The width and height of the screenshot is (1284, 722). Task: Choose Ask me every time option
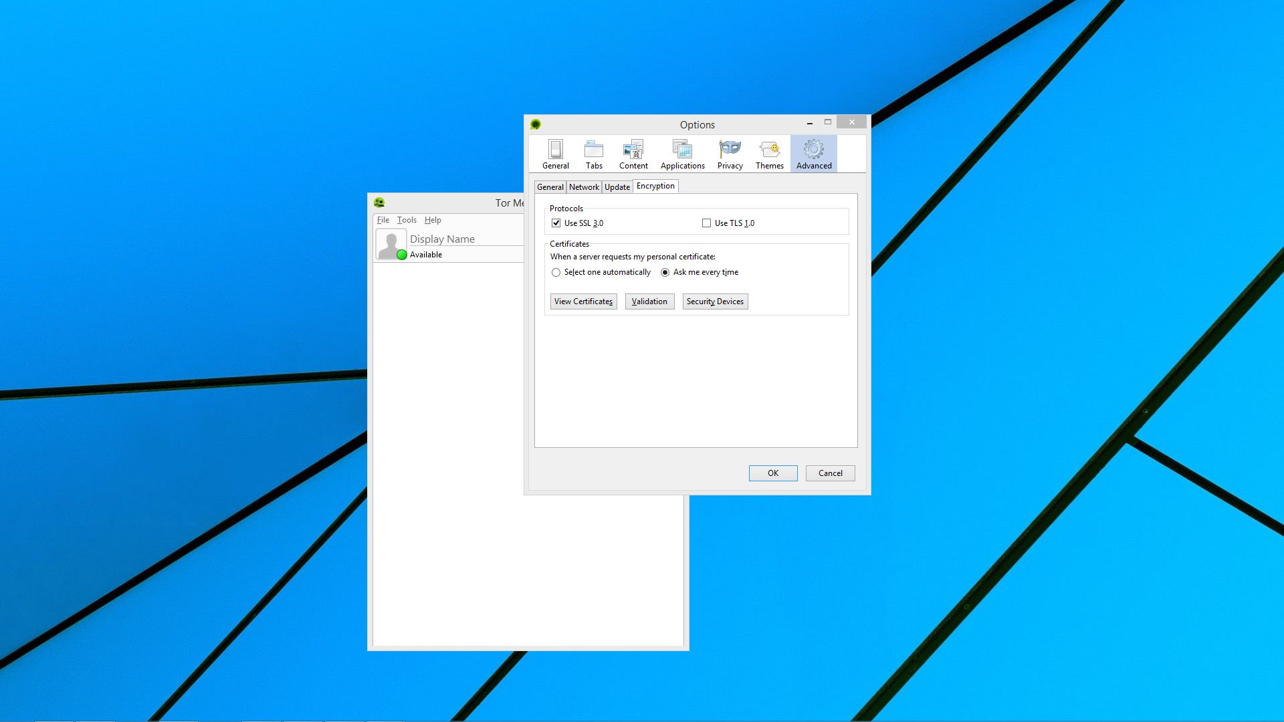665,273
